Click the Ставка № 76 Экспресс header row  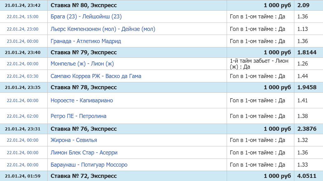point(84,129)
